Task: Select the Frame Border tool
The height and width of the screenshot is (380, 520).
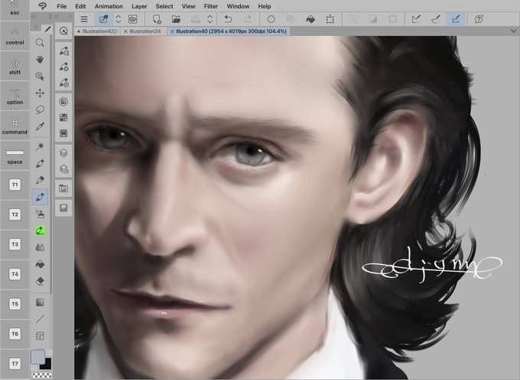Action: [40, 336]
